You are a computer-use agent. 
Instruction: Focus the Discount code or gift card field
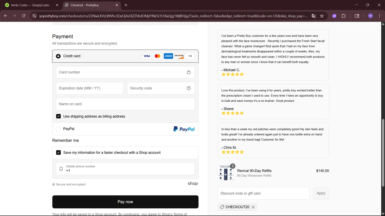(x=264, y=193)
